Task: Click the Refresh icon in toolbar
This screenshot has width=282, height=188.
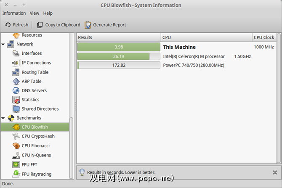Action: (x=8, y=25)
